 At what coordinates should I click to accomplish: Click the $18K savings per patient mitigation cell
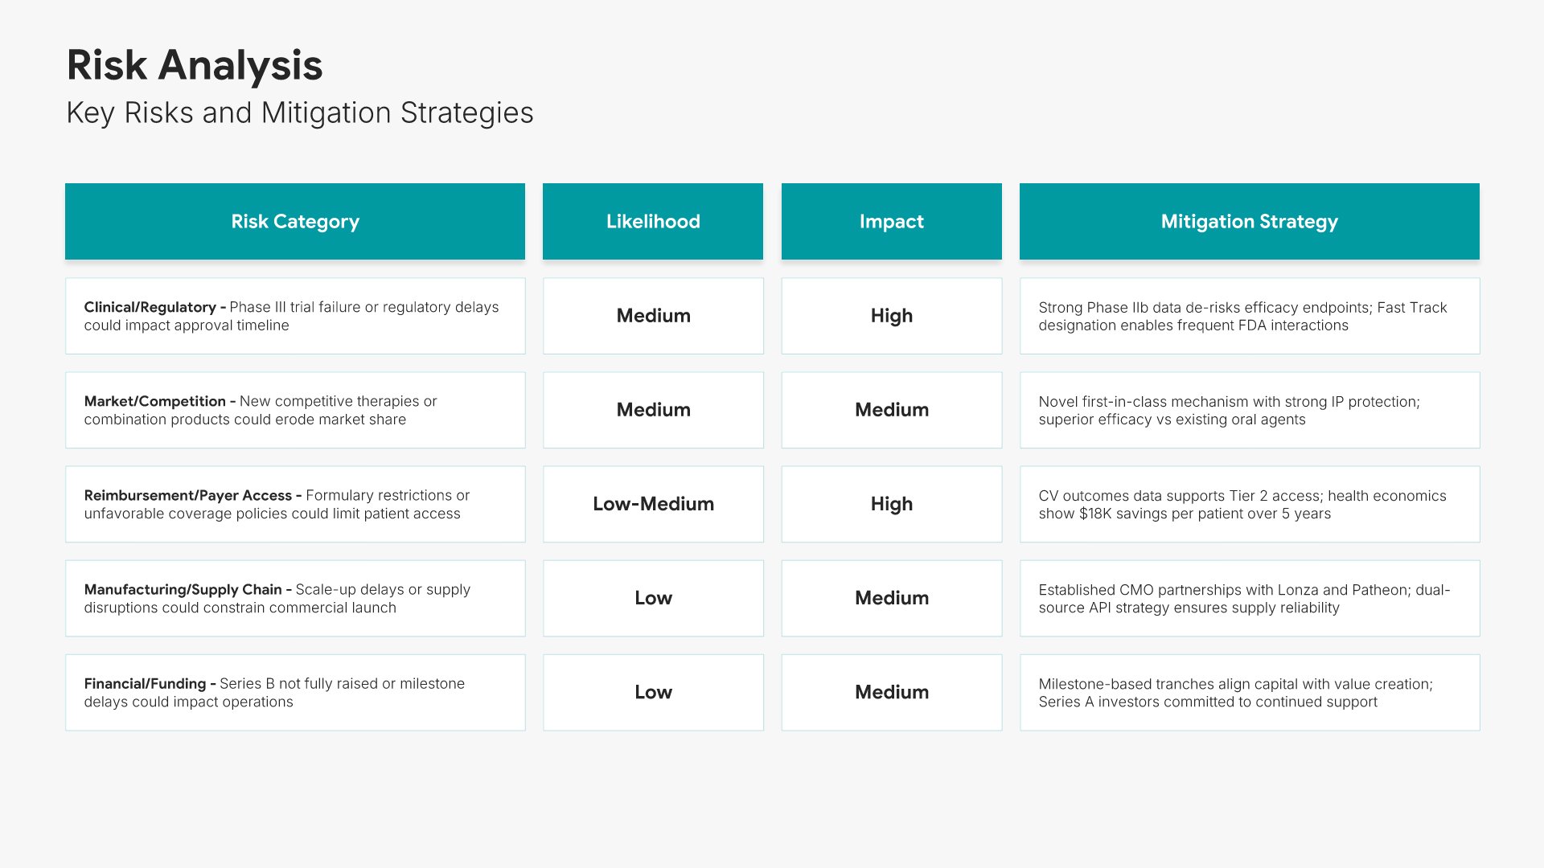click(x=1249, y=504)
